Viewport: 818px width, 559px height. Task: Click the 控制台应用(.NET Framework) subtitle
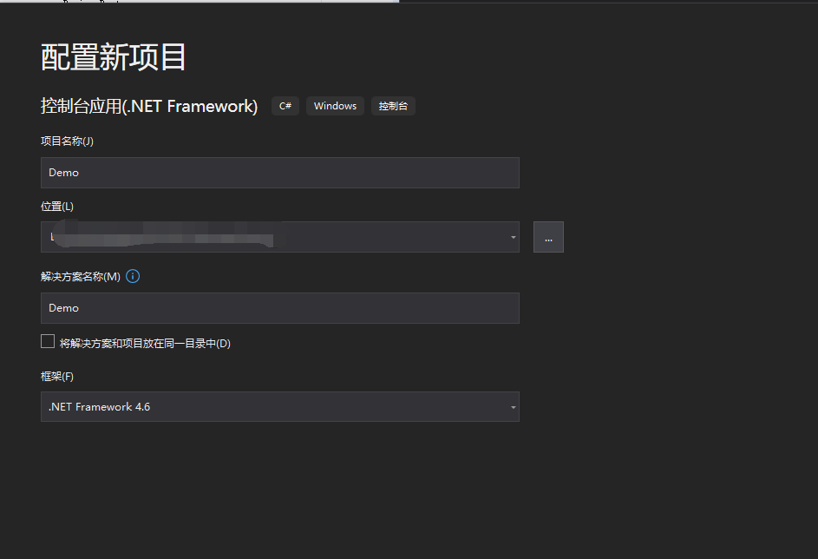(x=149, y=106)
